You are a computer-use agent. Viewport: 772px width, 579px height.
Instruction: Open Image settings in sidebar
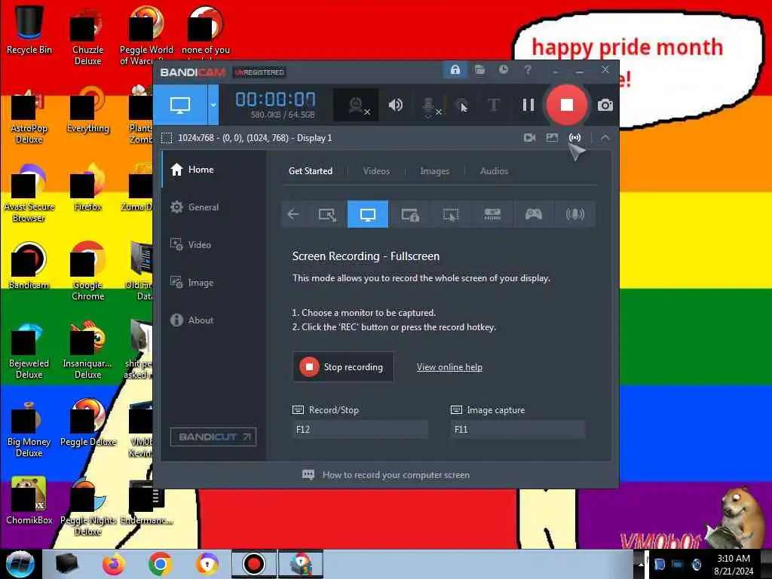pyautogui.click(x=213, y=283)
